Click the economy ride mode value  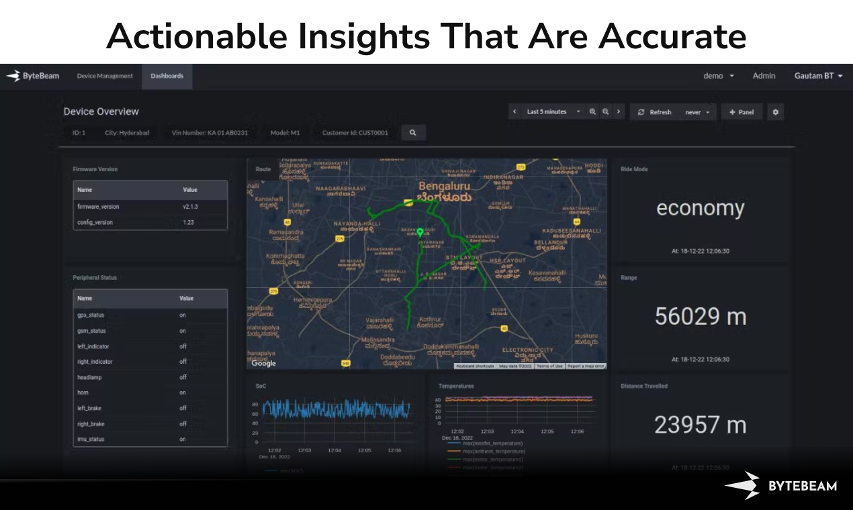tap(701, 208)
